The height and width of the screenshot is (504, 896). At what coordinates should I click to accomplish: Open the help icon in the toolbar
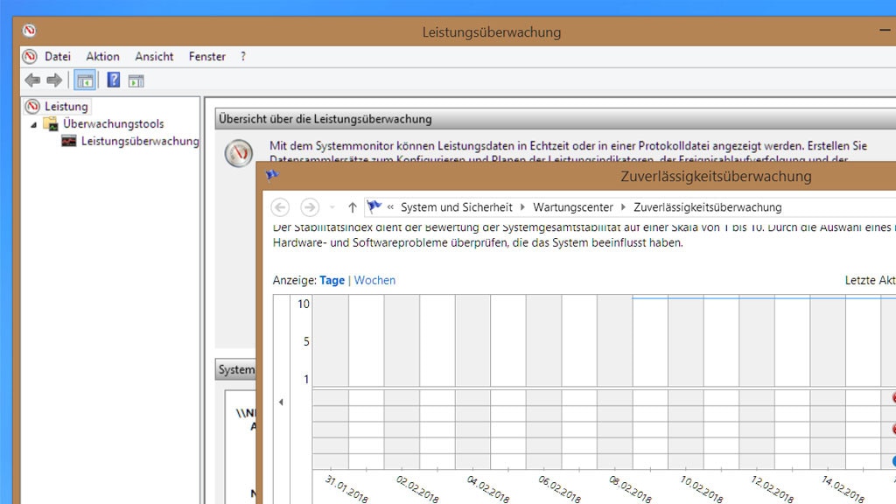tap(112, 79)
